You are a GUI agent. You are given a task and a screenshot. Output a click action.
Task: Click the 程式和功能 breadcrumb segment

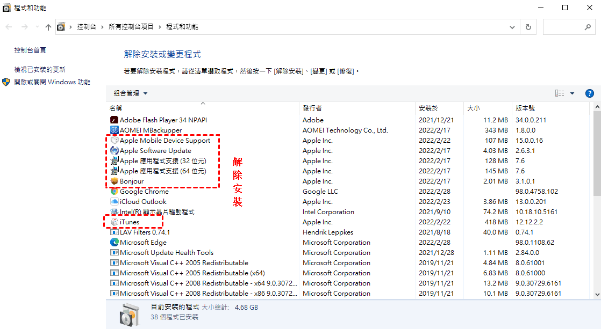point(182,27)
